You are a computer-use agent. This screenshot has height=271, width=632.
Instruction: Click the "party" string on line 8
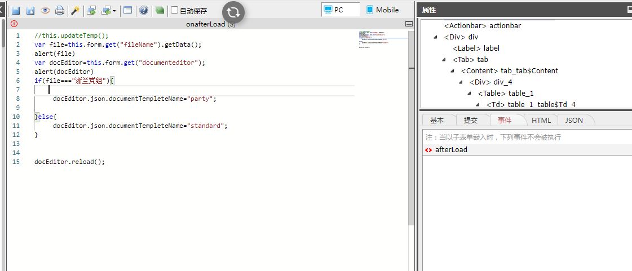(x=199, y=99)
